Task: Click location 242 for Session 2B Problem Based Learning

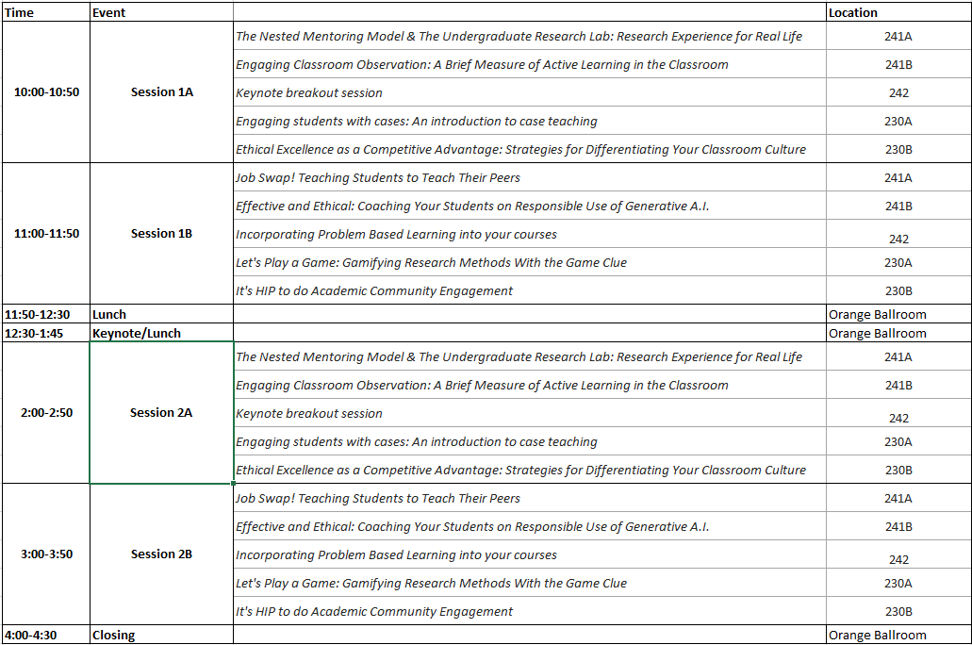Action: click(898, 559)
